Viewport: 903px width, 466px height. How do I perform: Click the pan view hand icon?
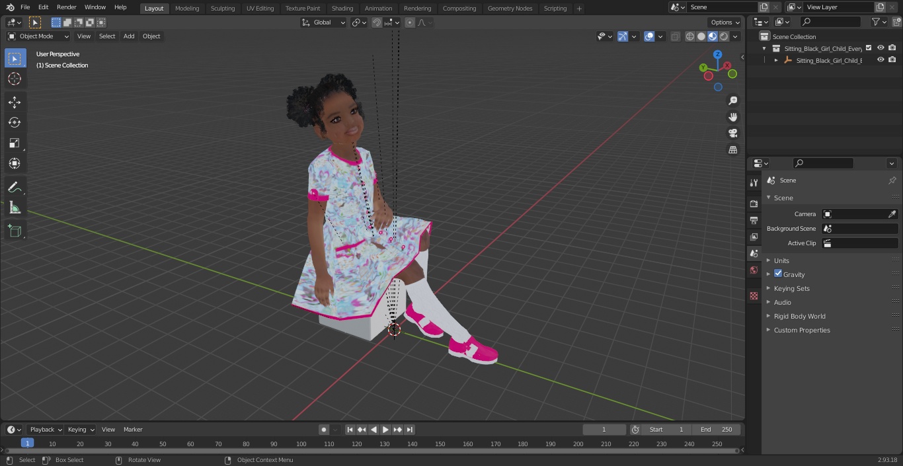coord(732,117)
